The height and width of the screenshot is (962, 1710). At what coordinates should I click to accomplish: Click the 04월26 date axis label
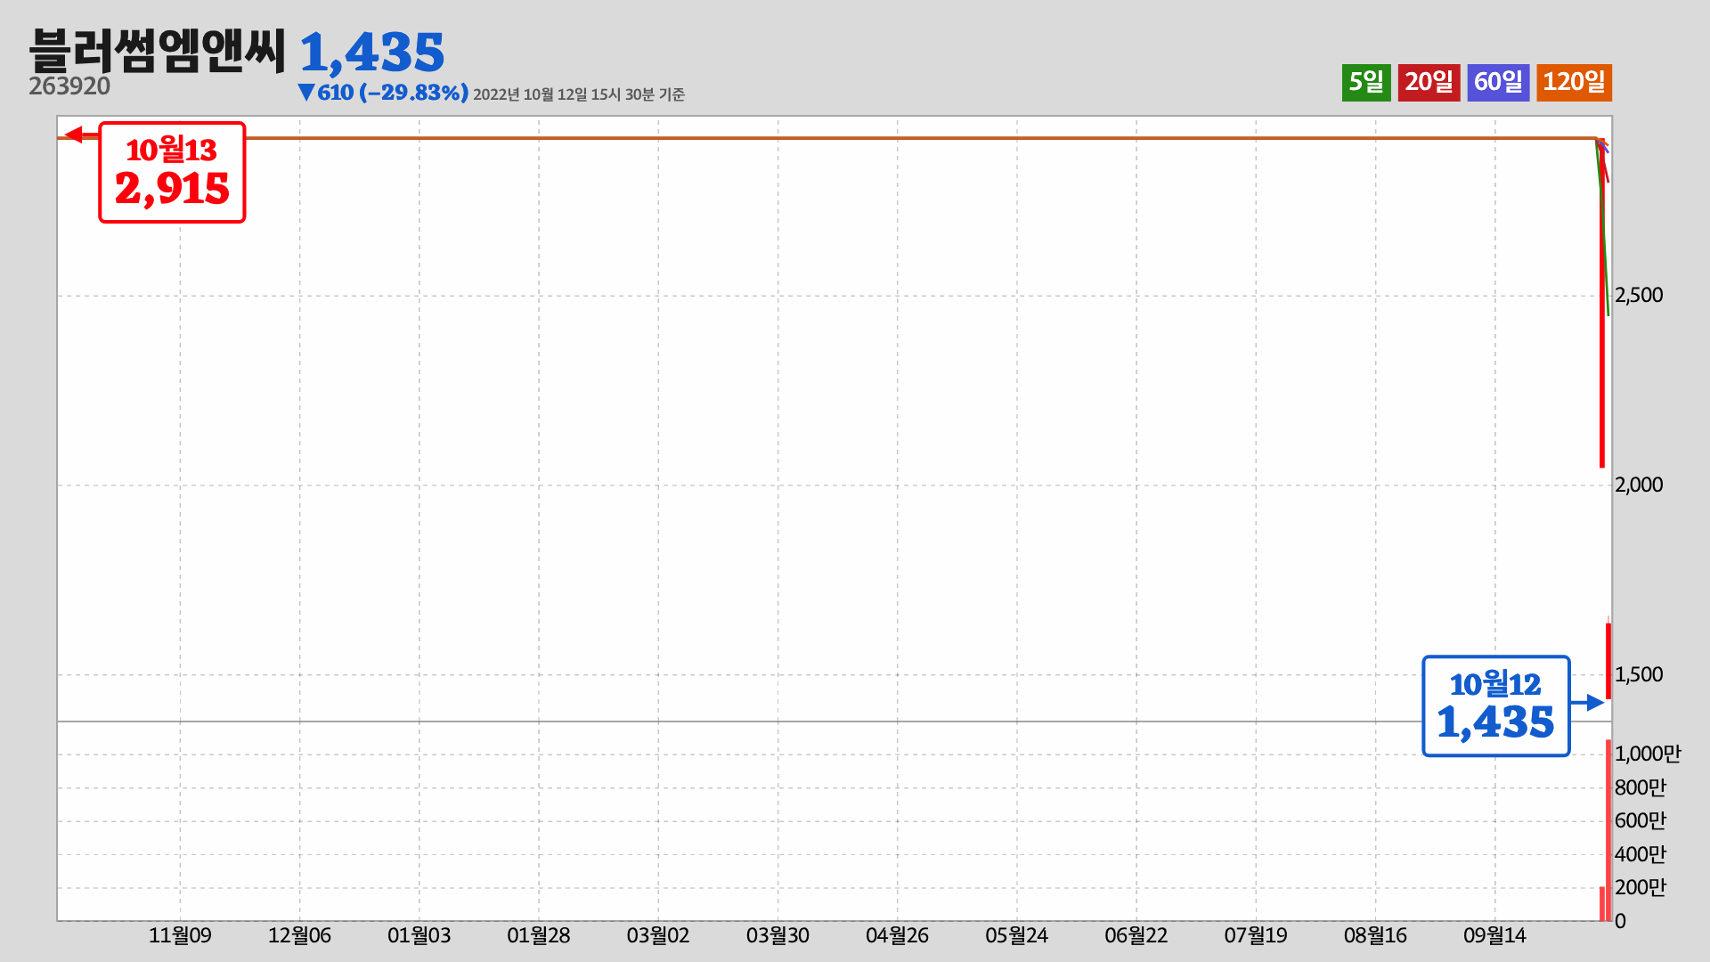pyautogui.click(x=897, y=936)
